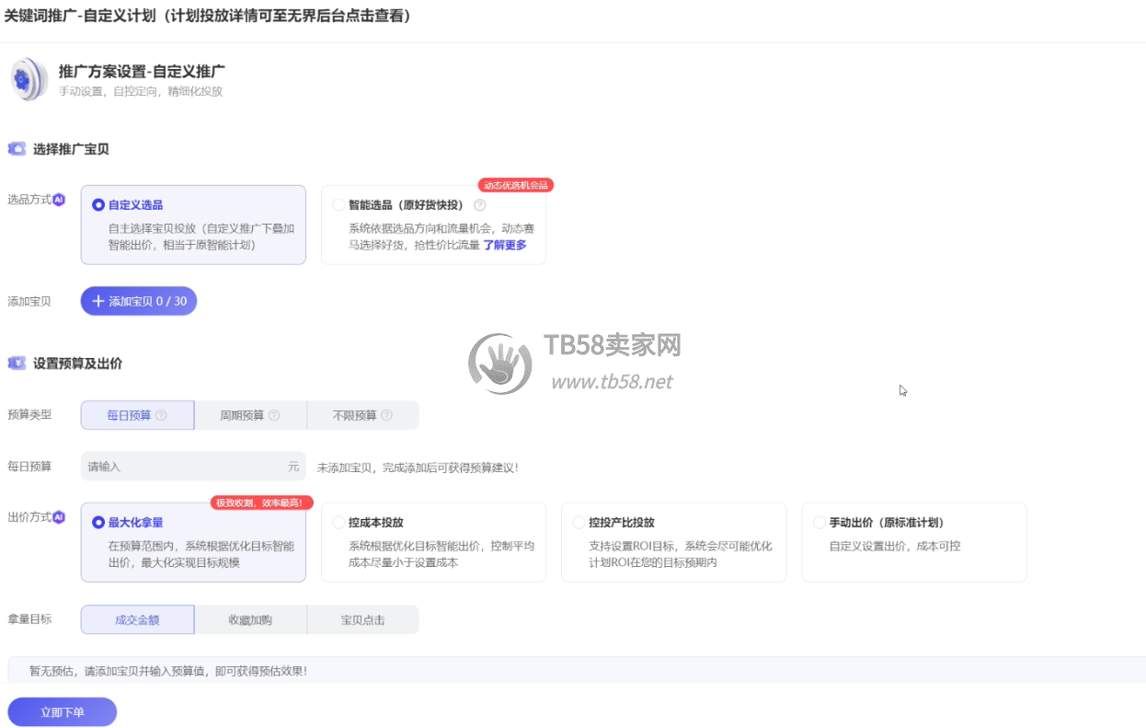
Task: Select the 自定义选品 radio option
Action: 98,205
